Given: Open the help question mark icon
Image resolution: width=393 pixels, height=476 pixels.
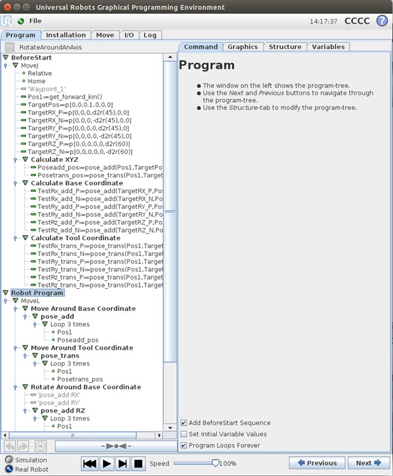Looking at the screenshot, I should (382, 21).
